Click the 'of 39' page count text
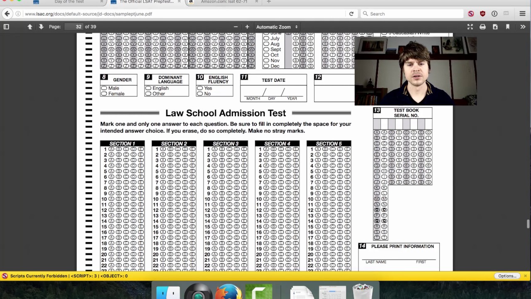This screenshot has height=299, width=531. (x=90, y=27)
